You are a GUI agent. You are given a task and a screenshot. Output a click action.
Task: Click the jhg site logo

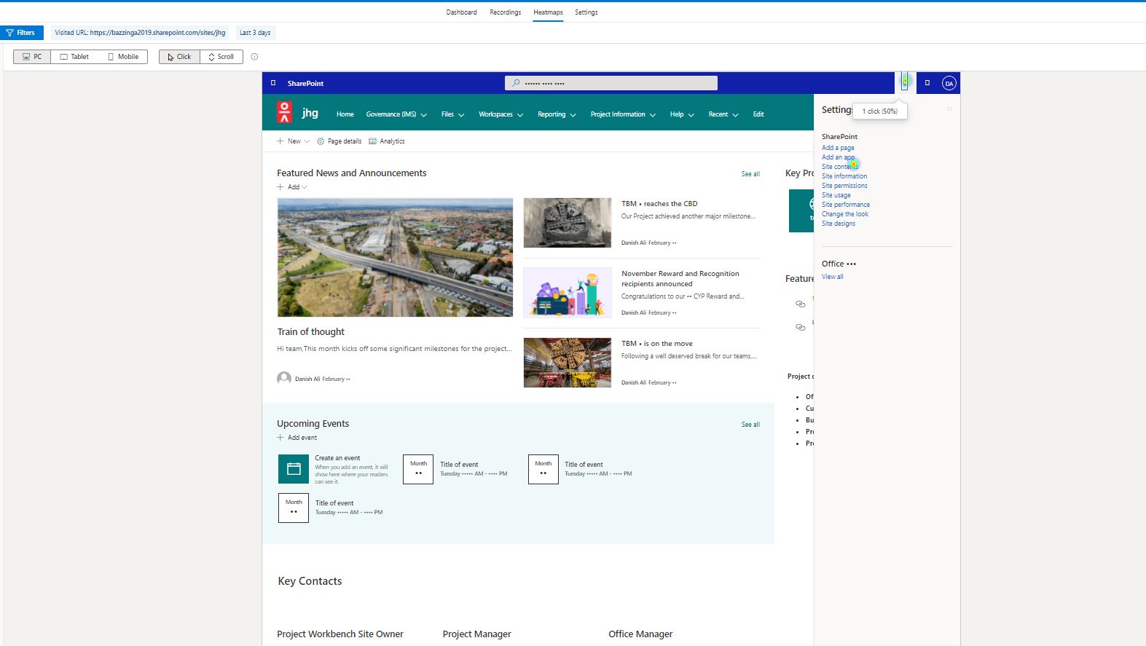click(x=284, y=113)
